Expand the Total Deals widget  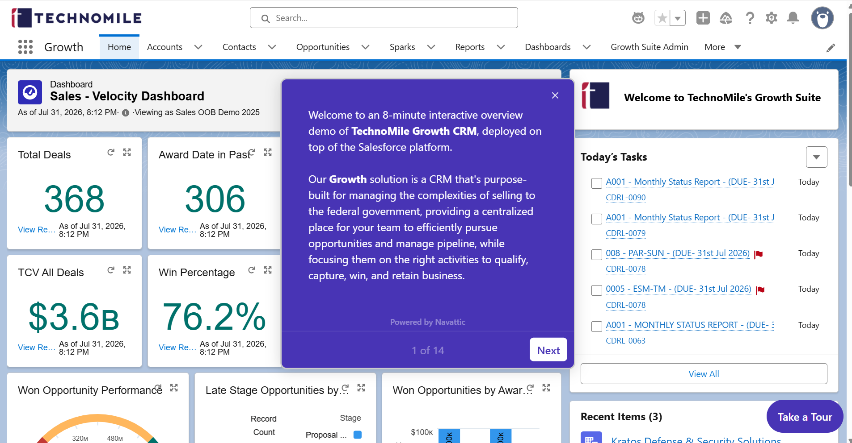pos(127,153)
